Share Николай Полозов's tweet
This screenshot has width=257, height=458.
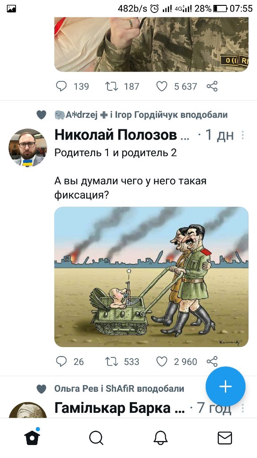click(x=212, y=361)
